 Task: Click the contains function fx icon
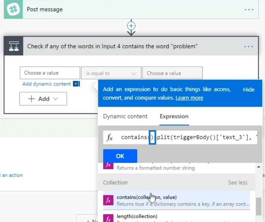(x=108, y=200)
